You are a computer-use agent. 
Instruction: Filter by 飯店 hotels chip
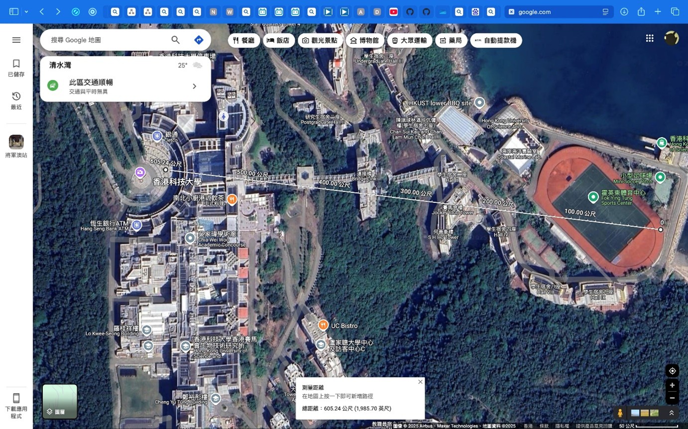tap(279, 40)
